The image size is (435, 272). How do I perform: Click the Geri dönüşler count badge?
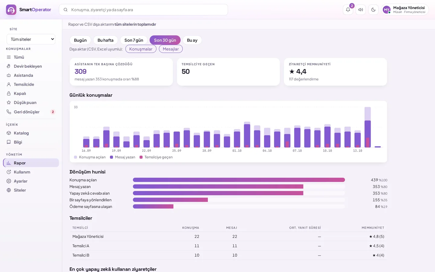tap(53, 112)
